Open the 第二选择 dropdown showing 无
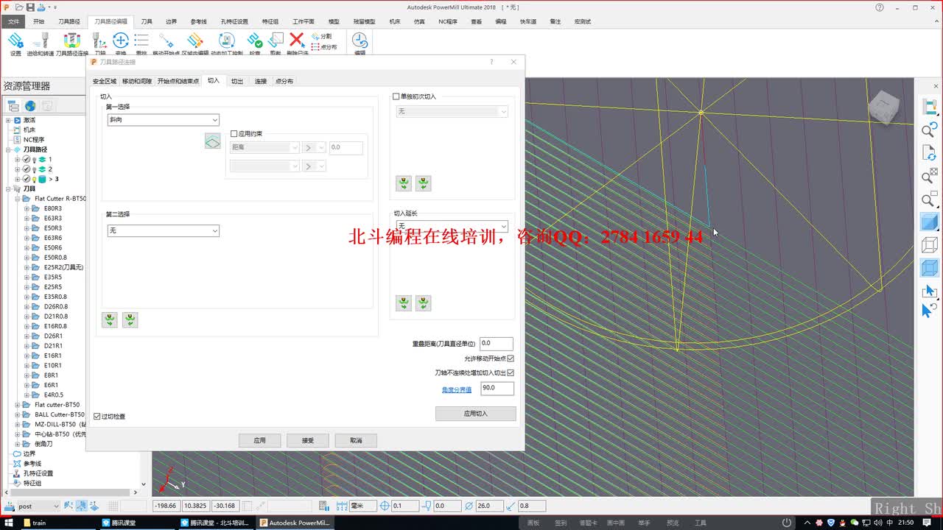The image size is (943, 530). click(x=163, y=230)
